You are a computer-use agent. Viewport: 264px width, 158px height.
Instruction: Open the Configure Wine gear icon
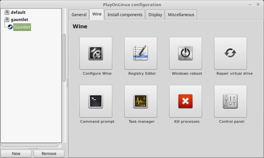coord(96,53)
